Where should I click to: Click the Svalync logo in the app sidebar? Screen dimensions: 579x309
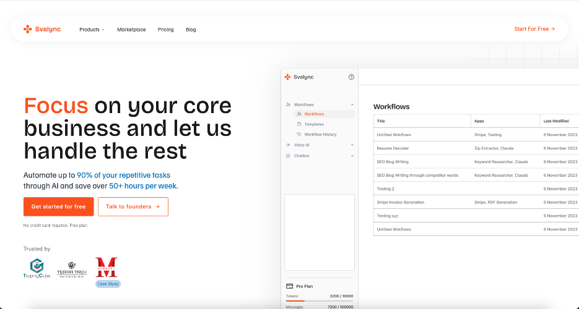coord(299,77)
